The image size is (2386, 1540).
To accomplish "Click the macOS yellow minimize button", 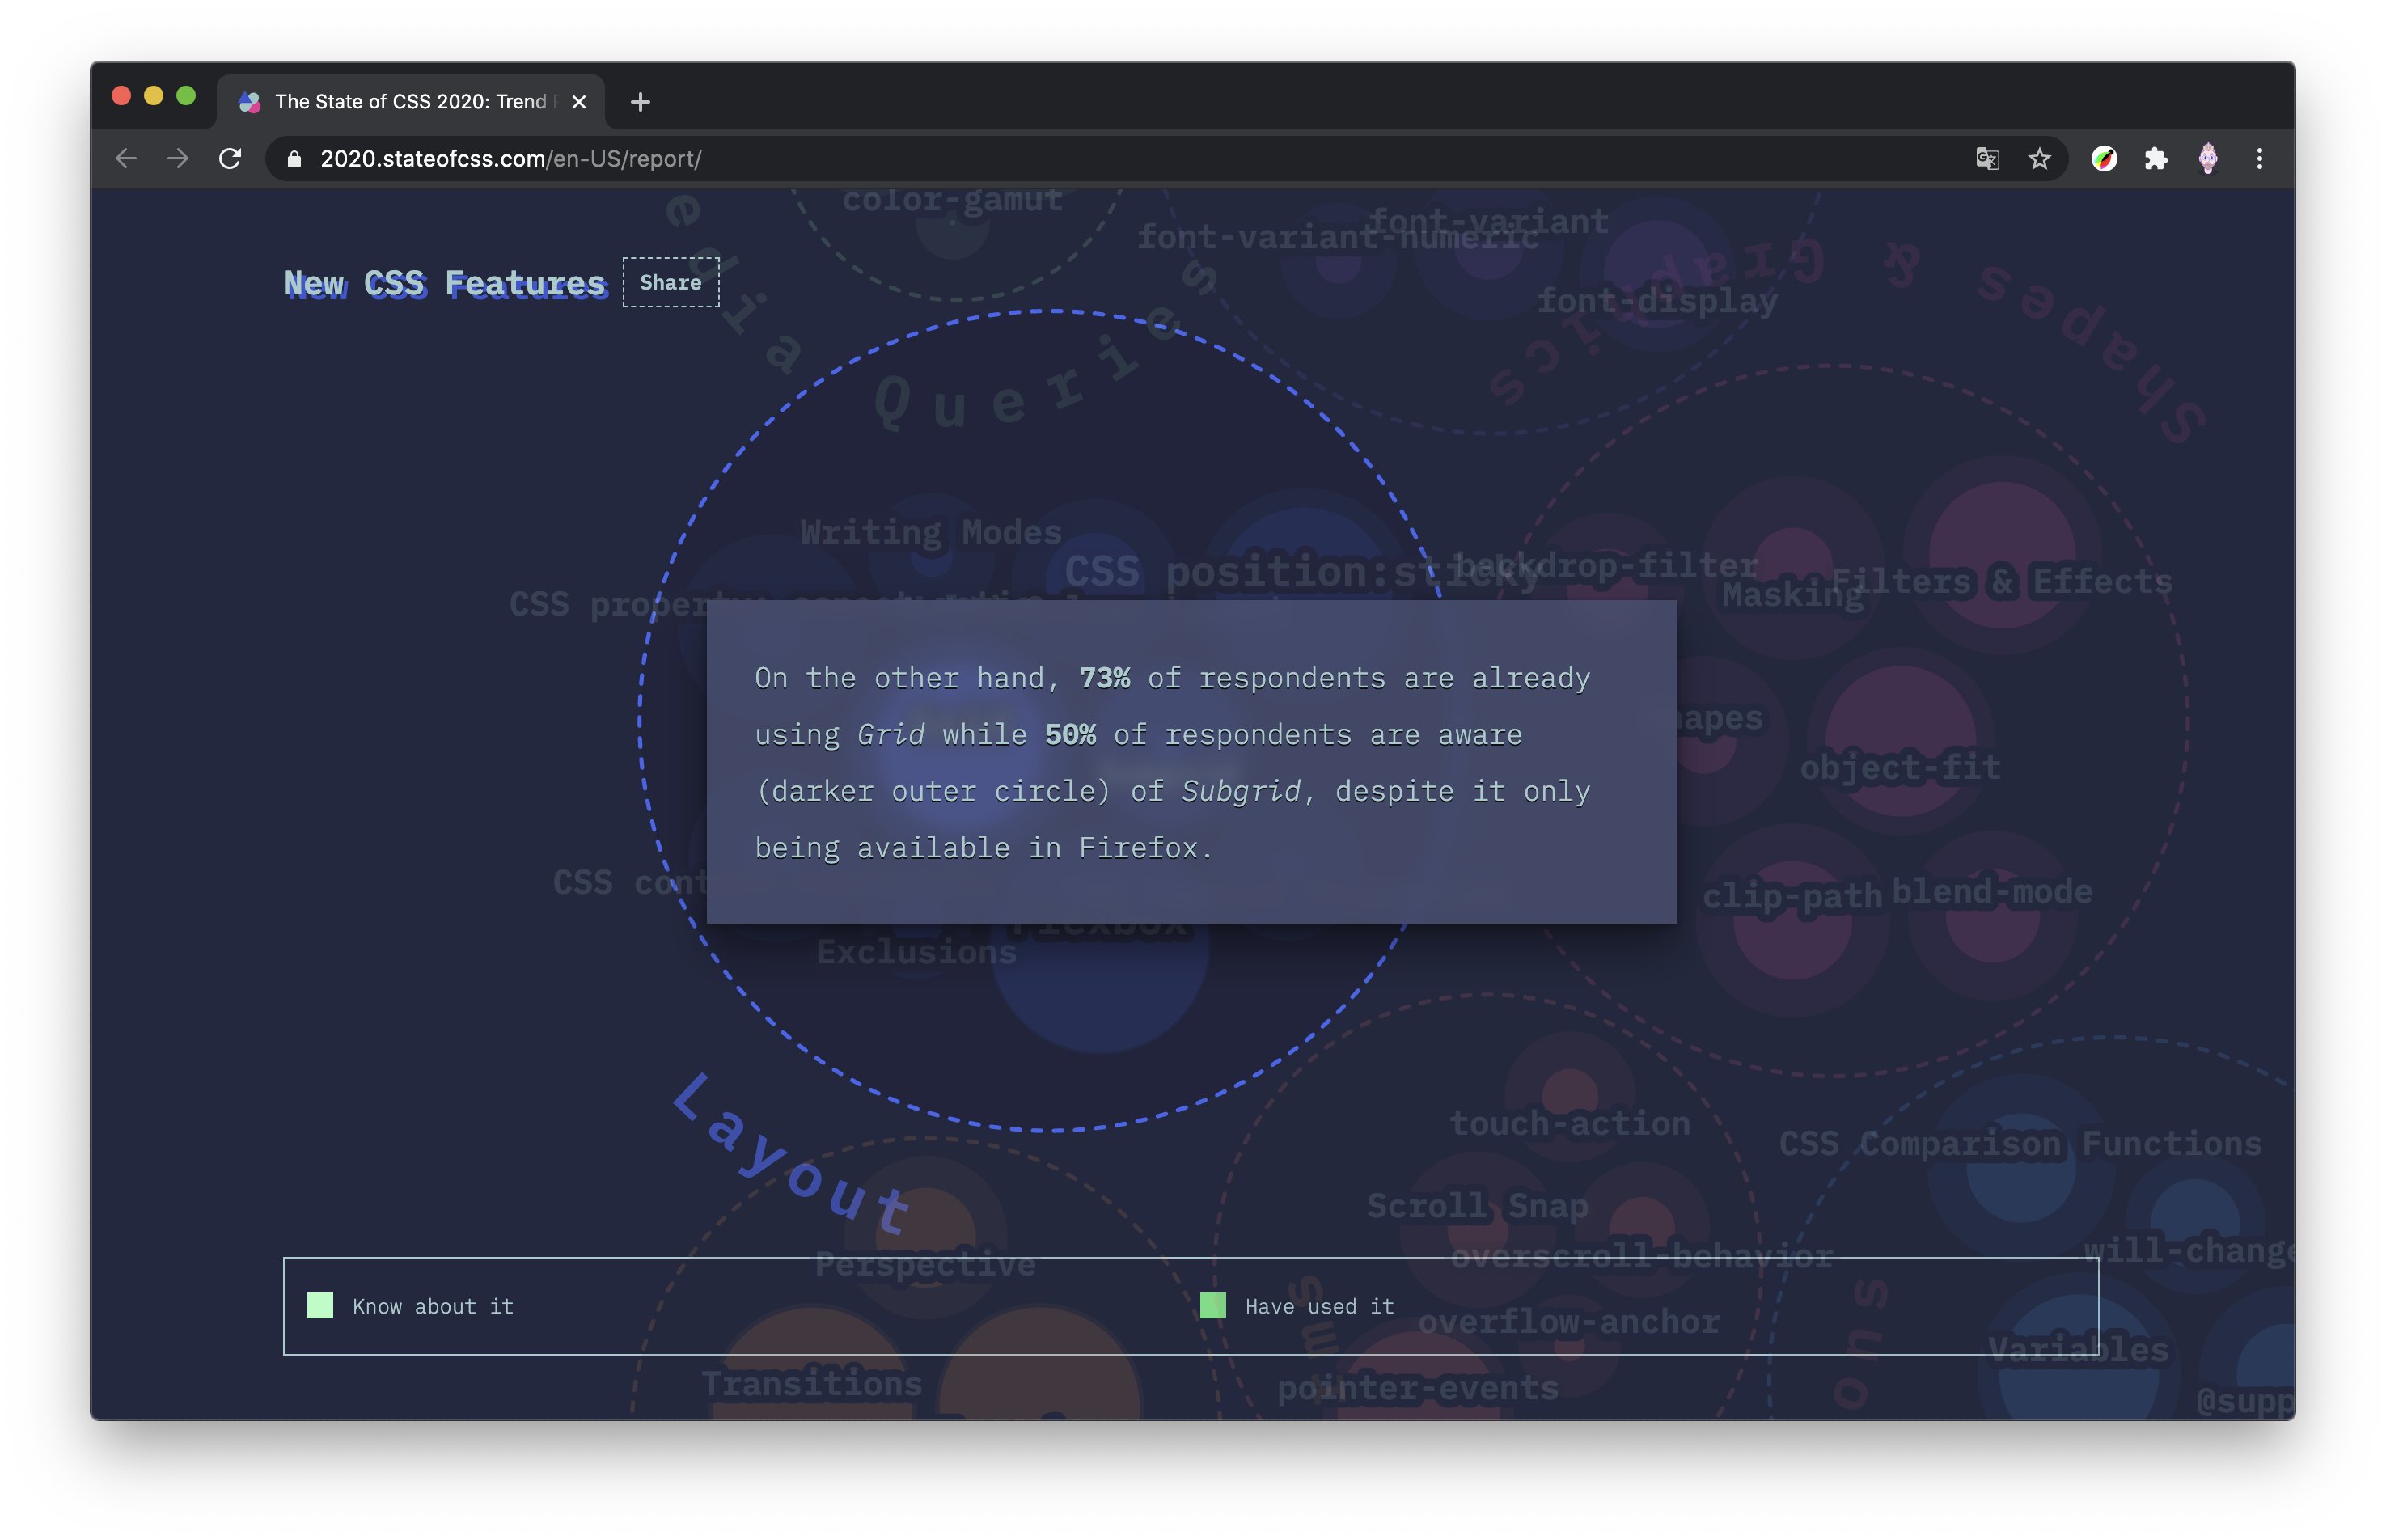I will tap(153, 96).
